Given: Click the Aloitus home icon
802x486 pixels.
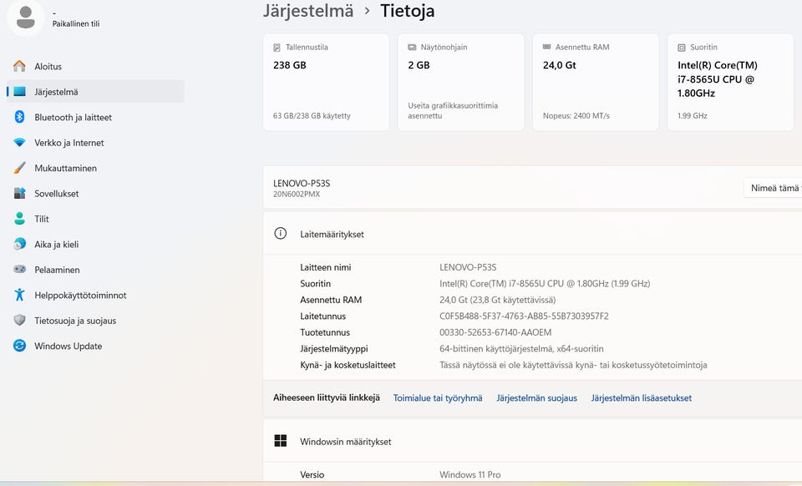Looking at the screenshot, I should pos(20,66).
